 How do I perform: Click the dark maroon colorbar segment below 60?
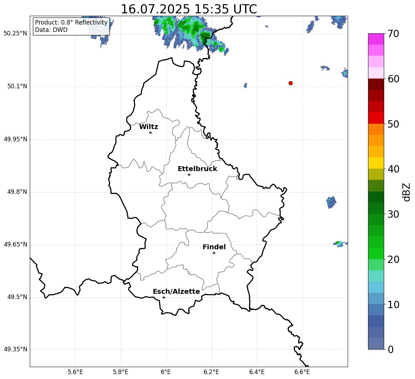point(376,84)
